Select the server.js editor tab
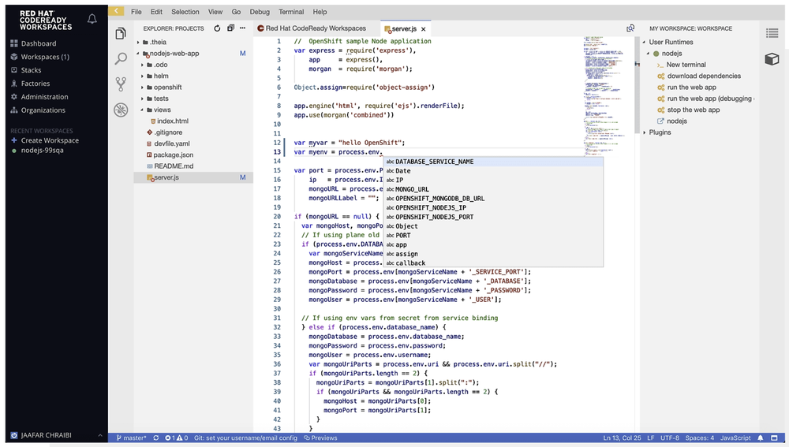 point(404,29)
